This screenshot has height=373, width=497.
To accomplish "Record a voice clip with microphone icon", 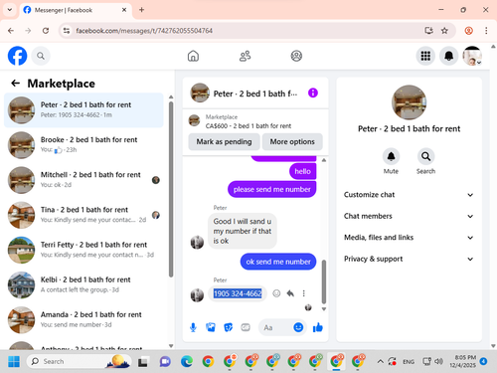I will 193,327.
